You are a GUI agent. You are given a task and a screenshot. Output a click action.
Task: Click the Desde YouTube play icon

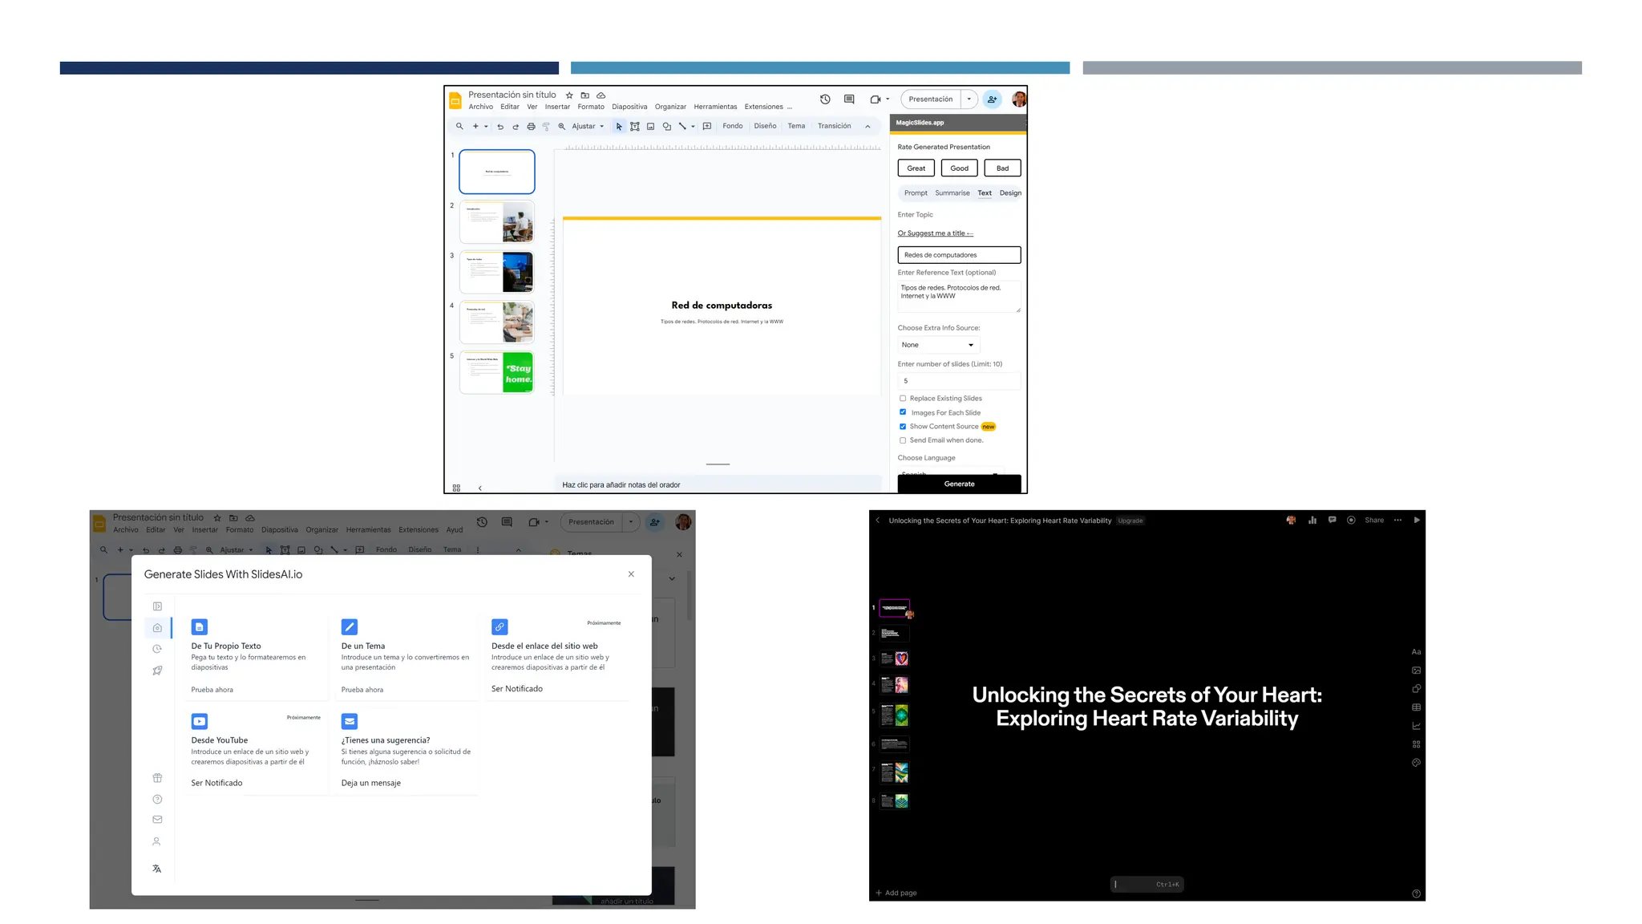point(200,721)
